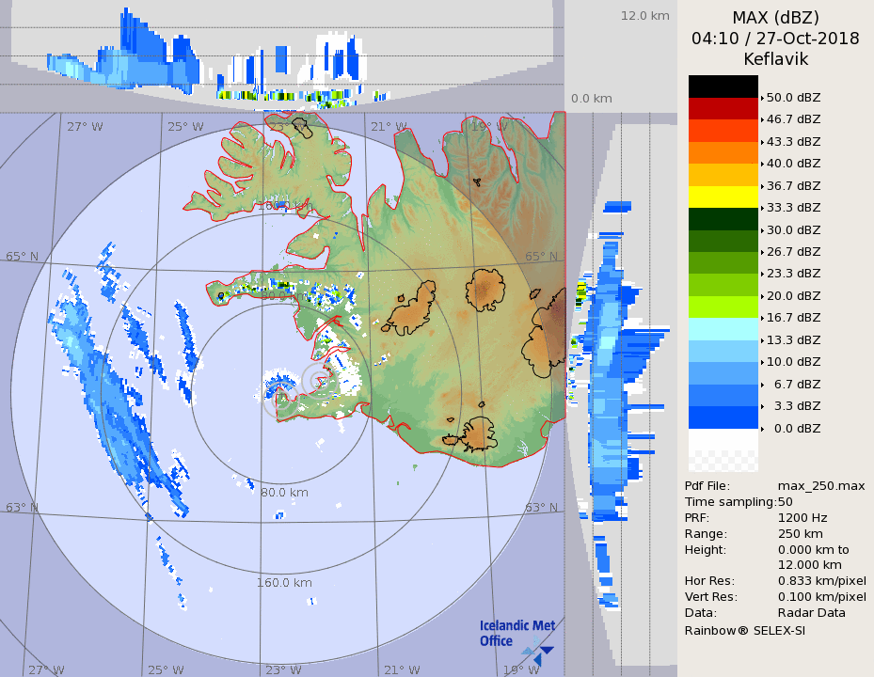Click the 04:10 / 27-Oct-2018 timestamp
Image resolution: width=874 pixels, height=677 pixels.
click(775, 39)
